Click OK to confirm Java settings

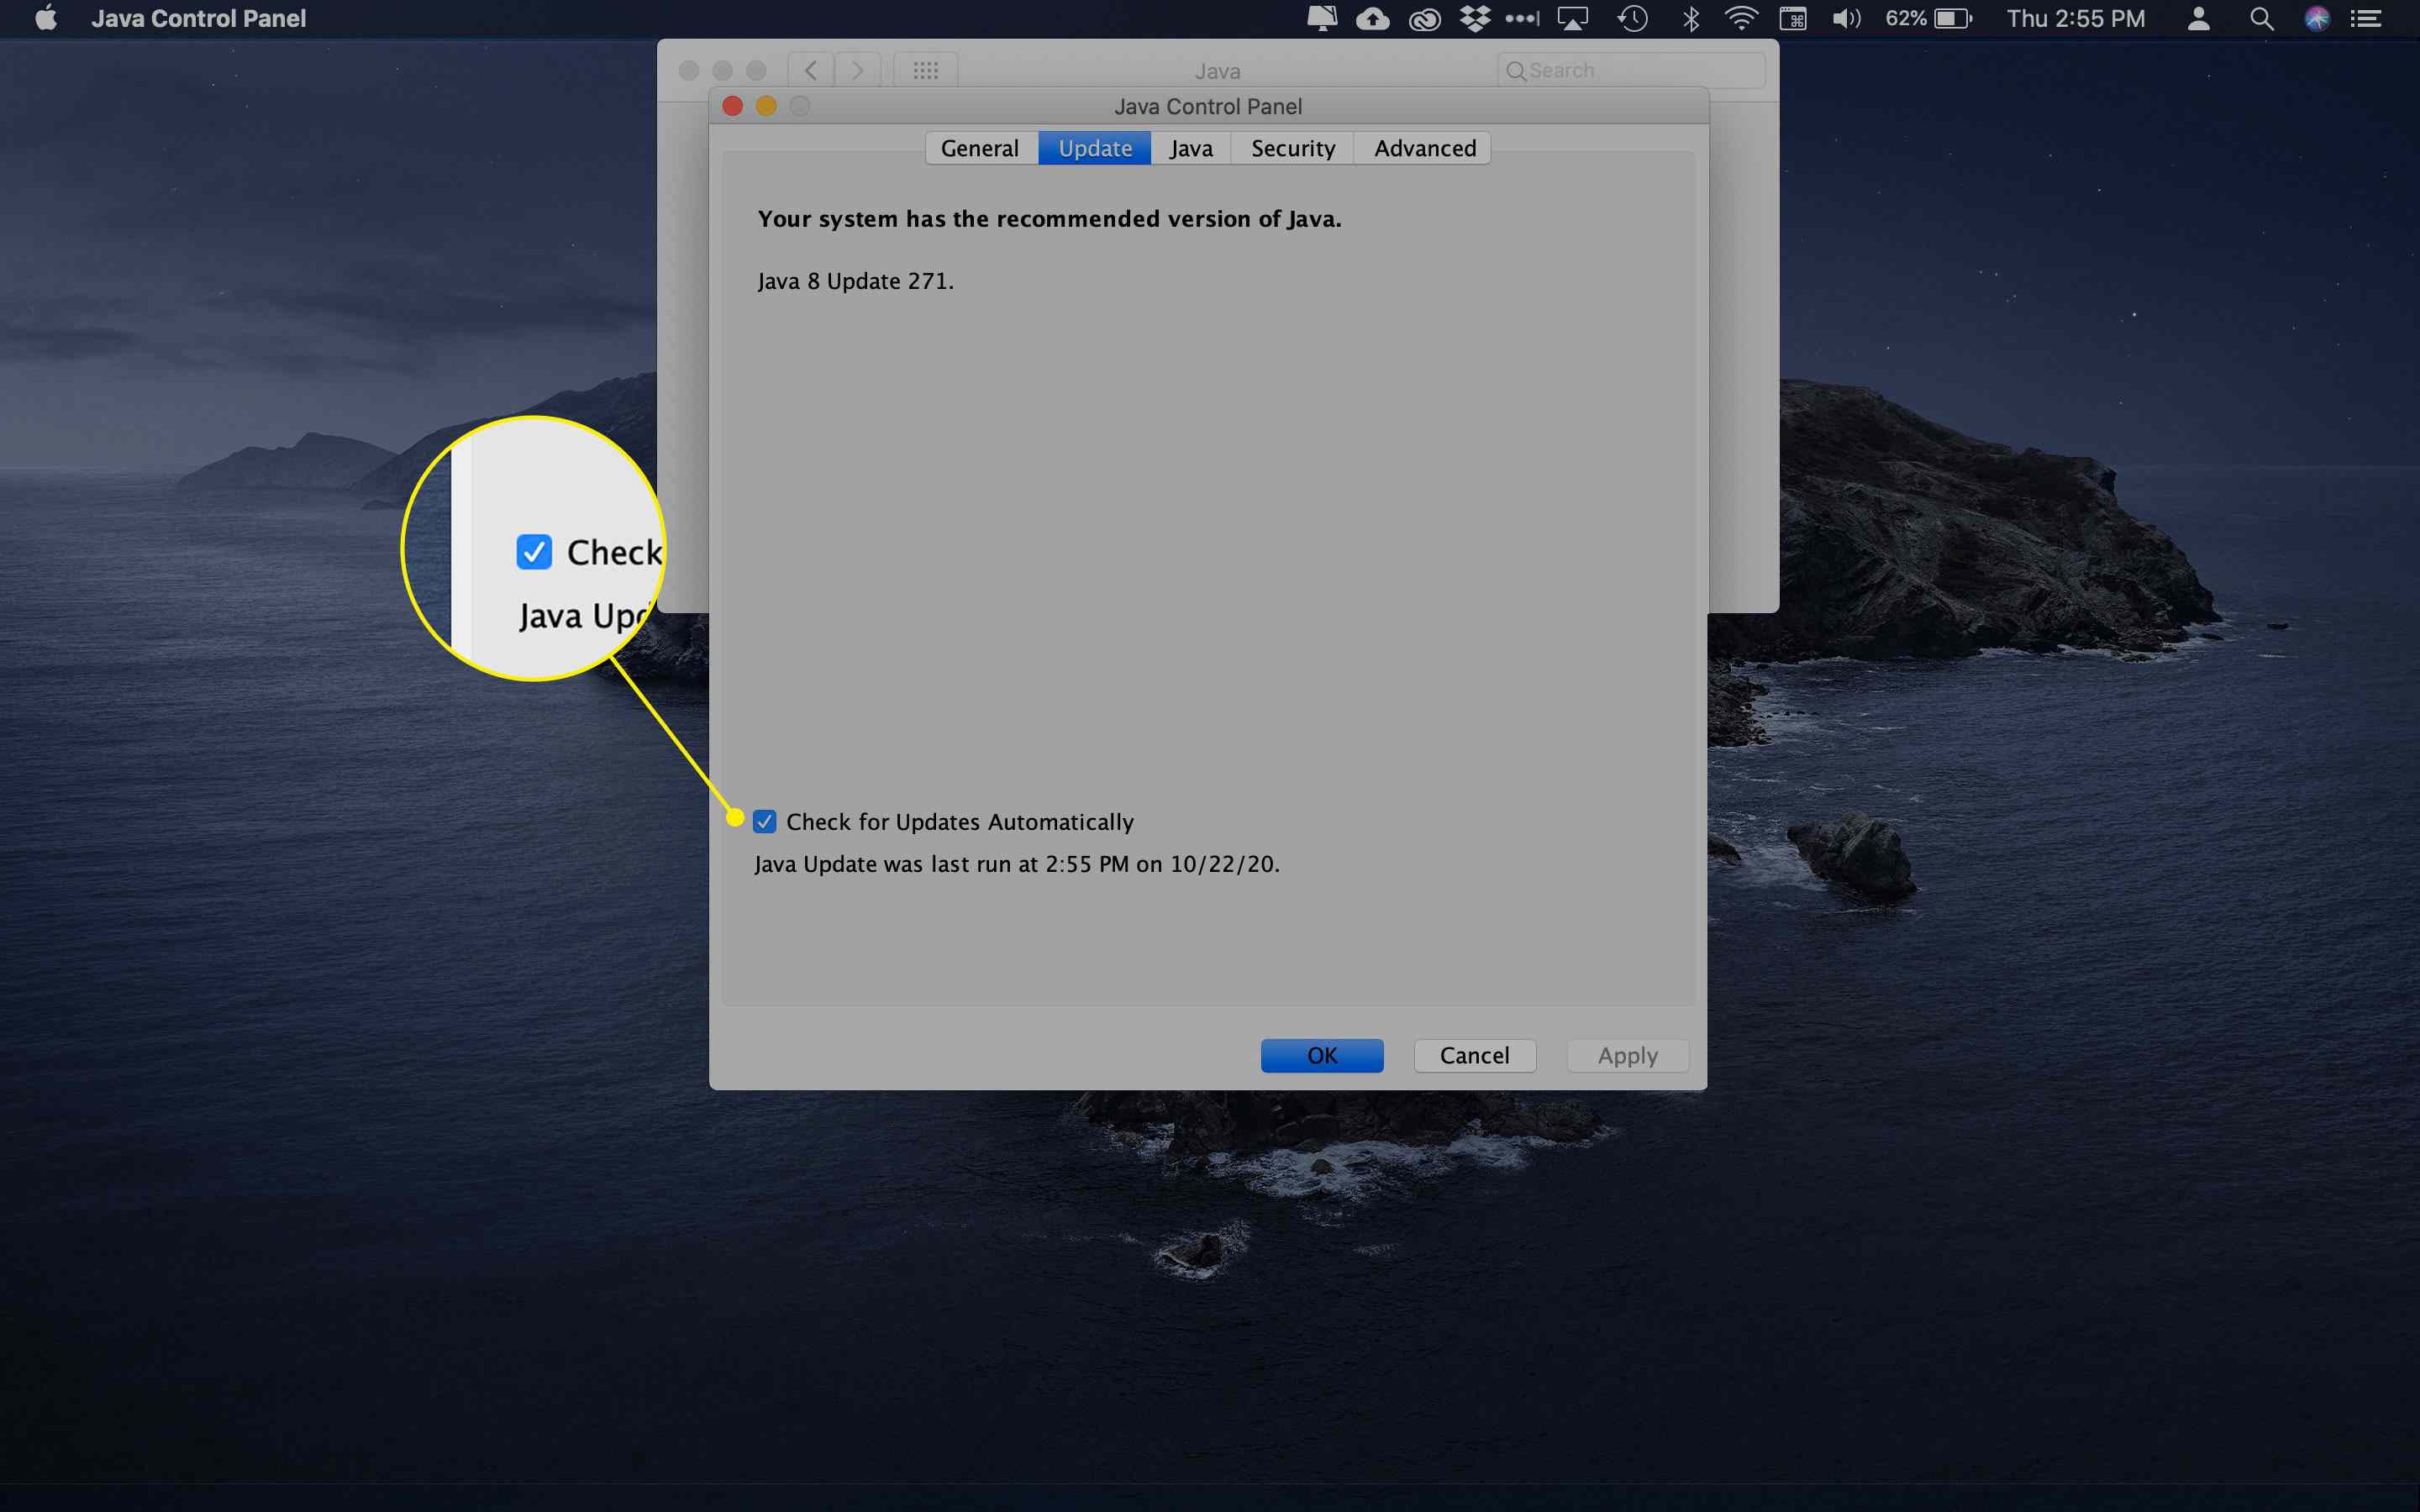tap(1323, 1054)
